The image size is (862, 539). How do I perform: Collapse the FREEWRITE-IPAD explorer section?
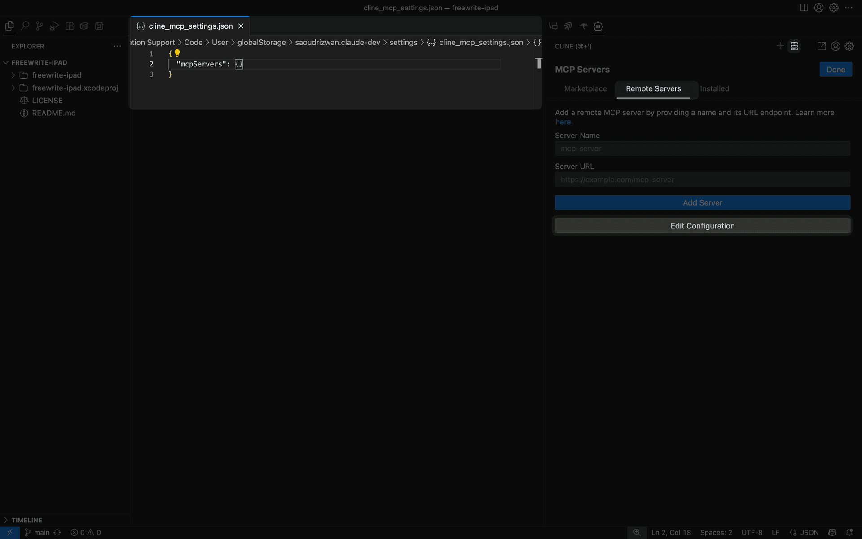[x=5, y=62]
